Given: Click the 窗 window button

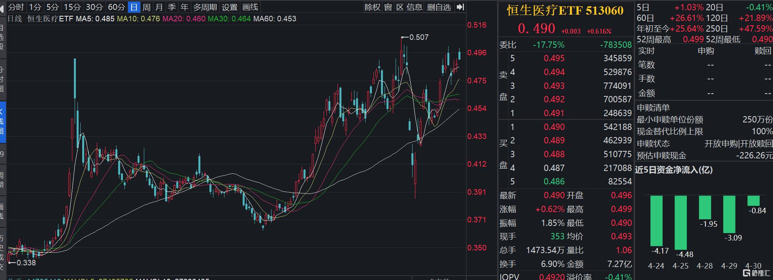Looking at the screenshot, I should [x=388, y=7].
